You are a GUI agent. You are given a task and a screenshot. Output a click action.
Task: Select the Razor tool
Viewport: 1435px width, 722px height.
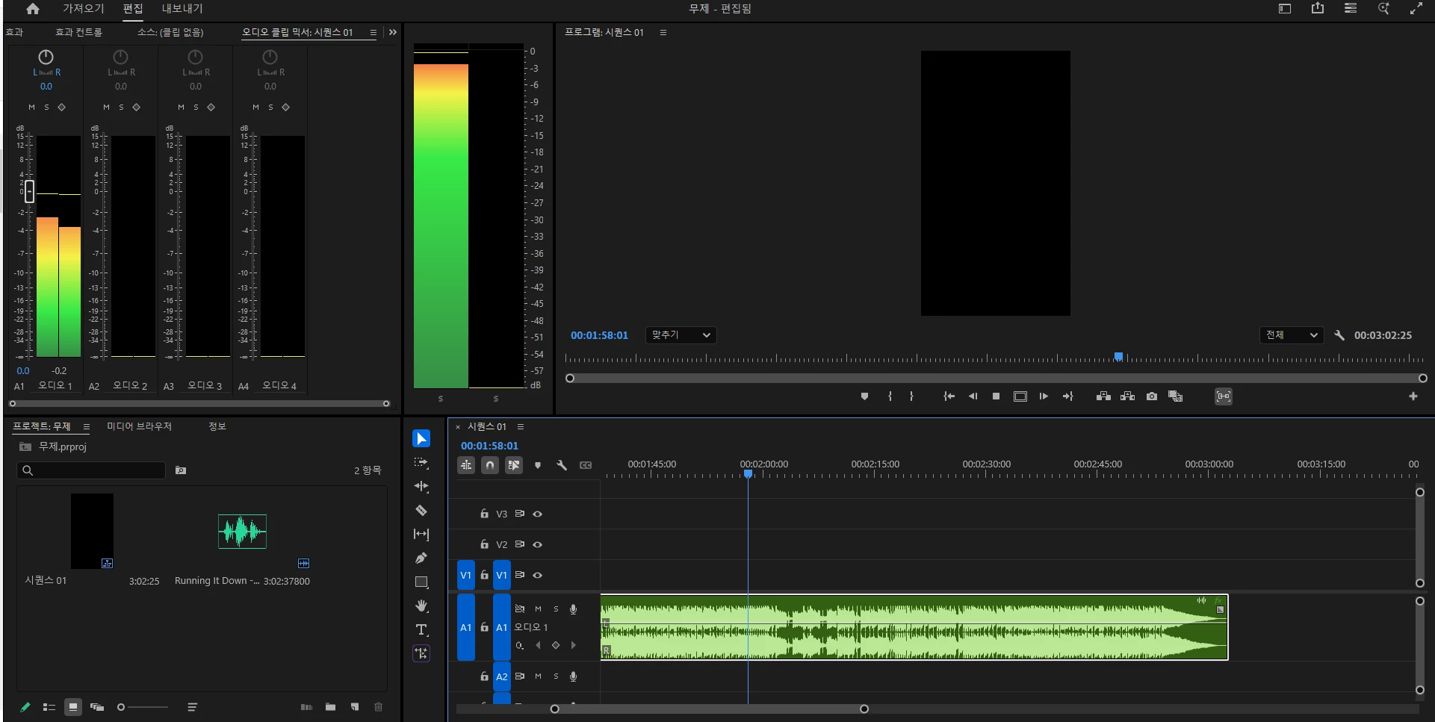(421, 511)
